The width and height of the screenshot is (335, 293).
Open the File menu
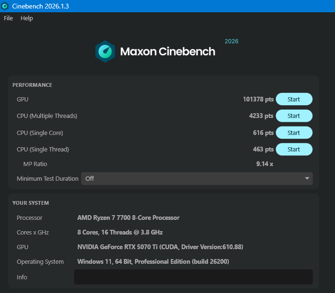tap(8, 18)
